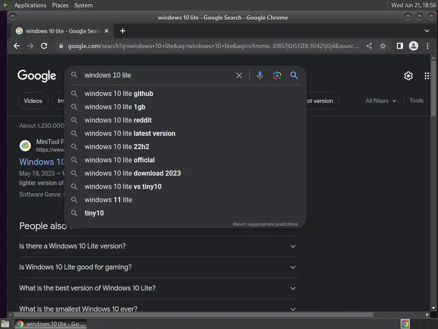This screenshot has height=329, width=438.
Task: Bookmark this page with the star icon
Action: pyautogui.click(x=383, y=46)
